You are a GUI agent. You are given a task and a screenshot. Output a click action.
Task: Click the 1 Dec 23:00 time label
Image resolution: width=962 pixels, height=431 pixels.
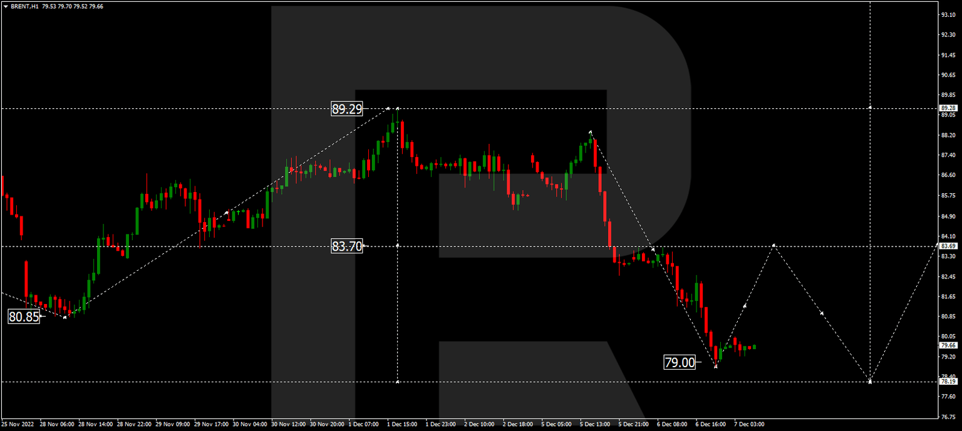(x=442, y=423)
